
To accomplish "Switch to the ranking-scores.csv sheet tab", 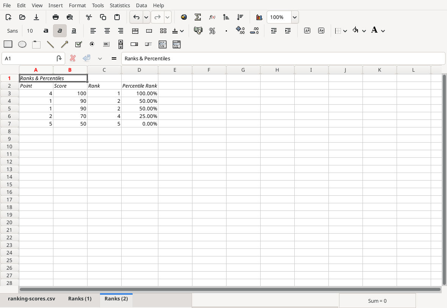I will (x=32, y=299).
